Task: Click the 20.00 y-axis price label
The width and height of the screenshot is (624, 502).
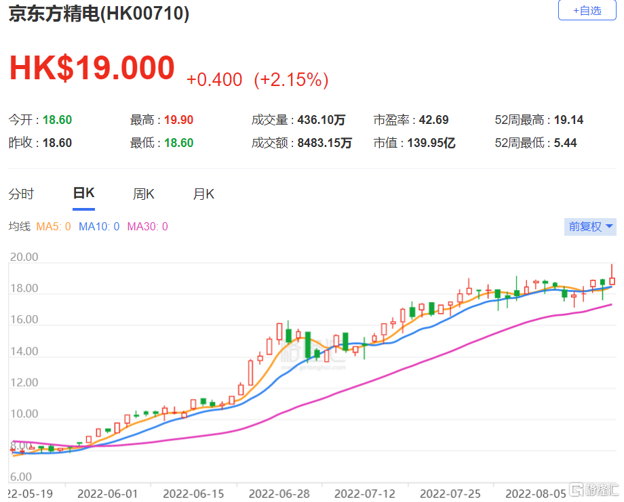Action: tap(24, 257)
